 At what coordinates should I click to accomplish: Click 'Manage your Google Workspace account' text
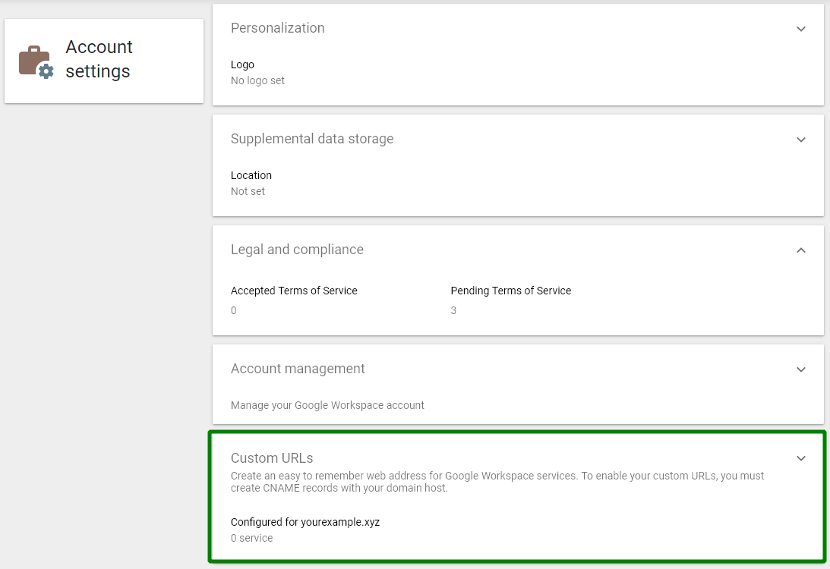pyautogui.click(x=327, y=405)
